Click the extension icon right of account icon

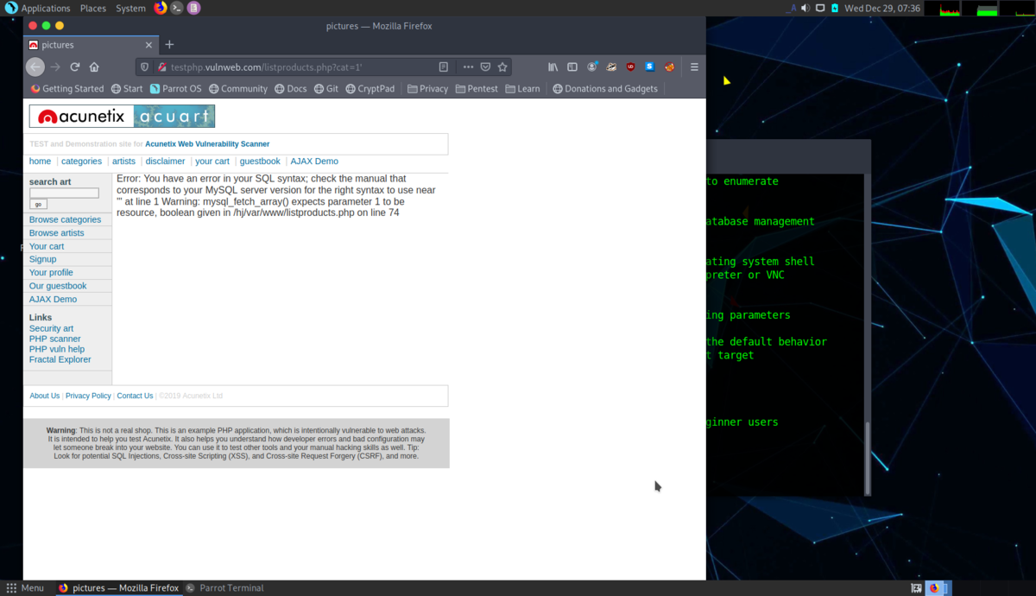pos(611,67)
